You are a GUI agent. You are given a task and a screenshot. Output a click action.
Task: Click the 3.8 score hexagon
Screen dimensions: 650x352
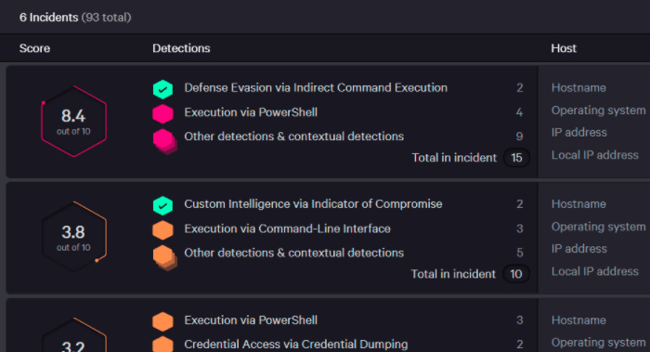point(73,237)
